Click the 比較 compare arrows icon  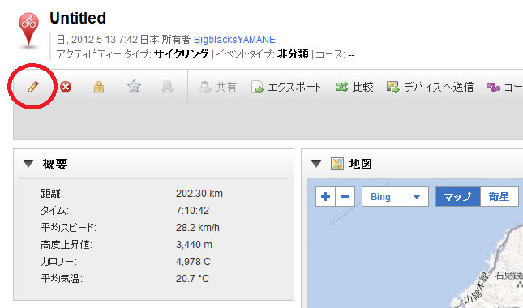pos(341,87)
